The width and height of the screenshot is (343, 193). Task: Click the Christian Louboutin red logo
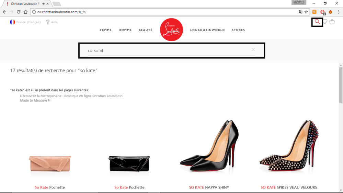pos(171,30)
